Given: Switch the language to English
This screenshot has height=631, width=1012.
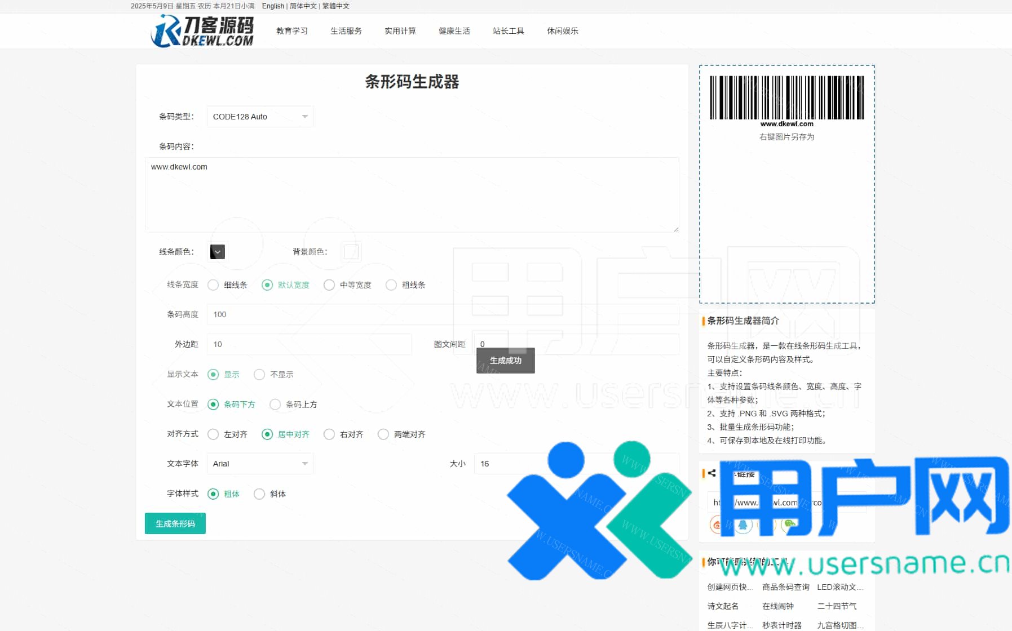Looking at the screenshot, I should pos(273,6).
